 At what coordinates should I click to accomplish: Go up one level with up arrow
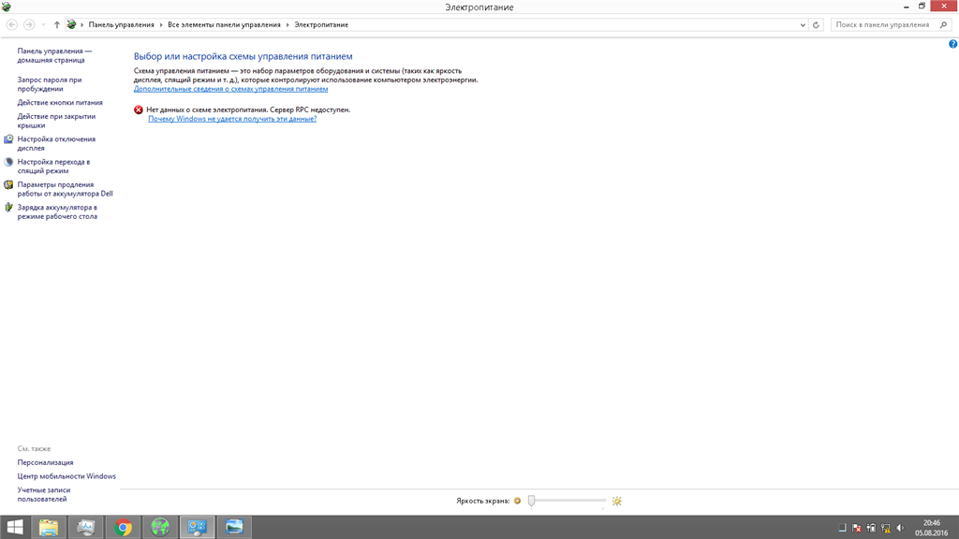(x=57, y=25)
